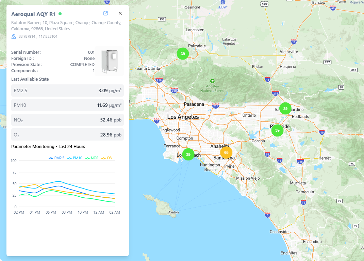Close the Aeroqual AQY R1 panel
This screenshot has width=364, height=261.
pyautogui.click(x=120, y=13)
